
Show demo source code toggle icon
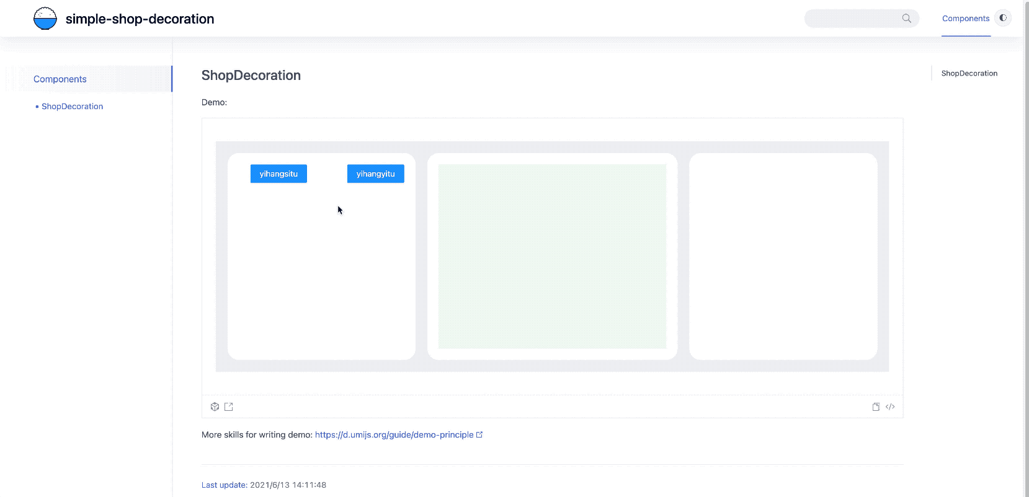[x=890, y=407]
